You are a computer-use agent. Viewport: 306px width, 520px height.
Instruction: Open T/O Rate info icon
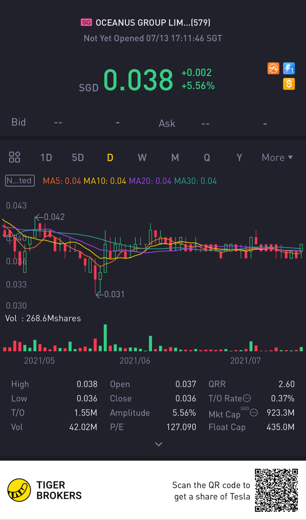(x=247, y=398)
